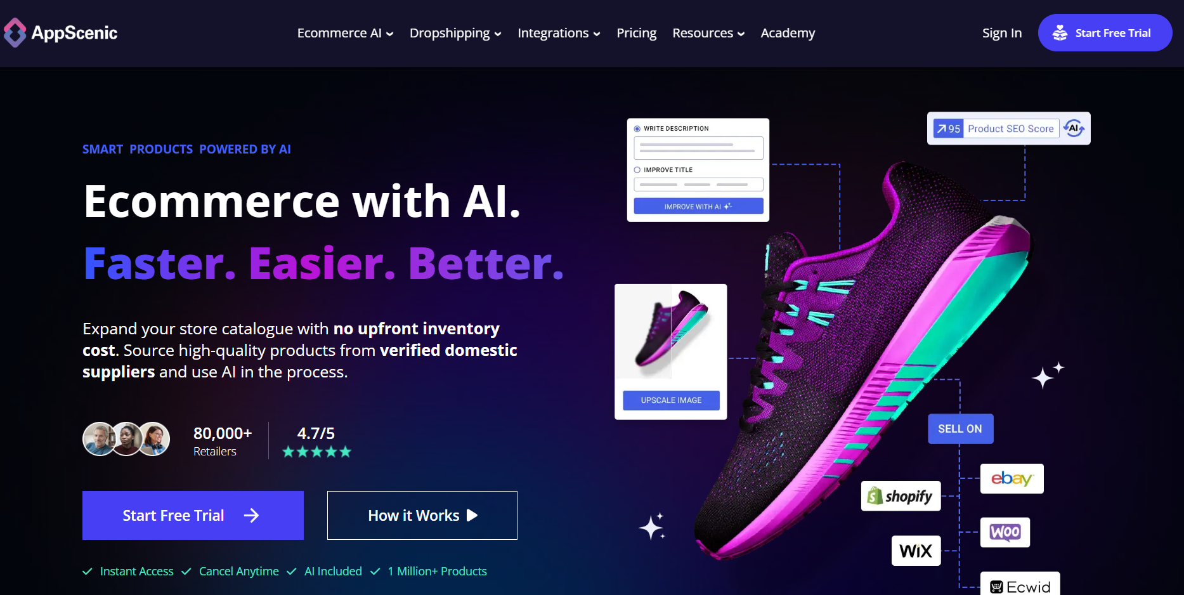Click the WooCommerce logo badge
The width and height of the screenshot is (1184, 595).
pyautogui.click(x=1005, y=532)
